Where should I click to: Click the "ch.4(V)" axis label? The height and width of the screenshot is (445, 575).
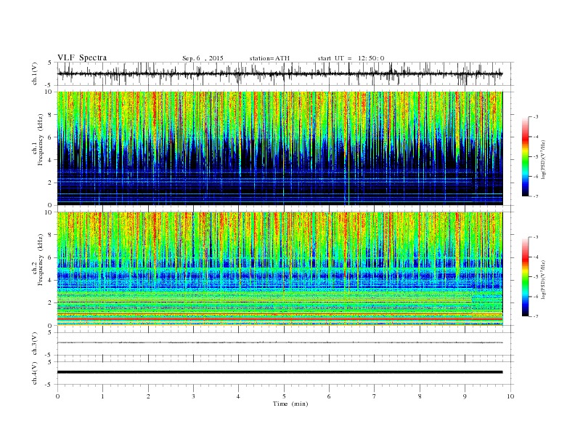click(x=34, y=374)
